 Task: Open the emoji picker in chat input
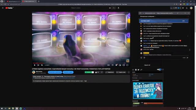pos(141,58)
